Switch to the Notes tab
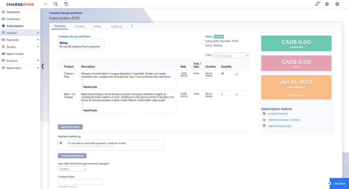Viewport: 349px width, 189px height. pyautogui.click(x=97, y=27)
